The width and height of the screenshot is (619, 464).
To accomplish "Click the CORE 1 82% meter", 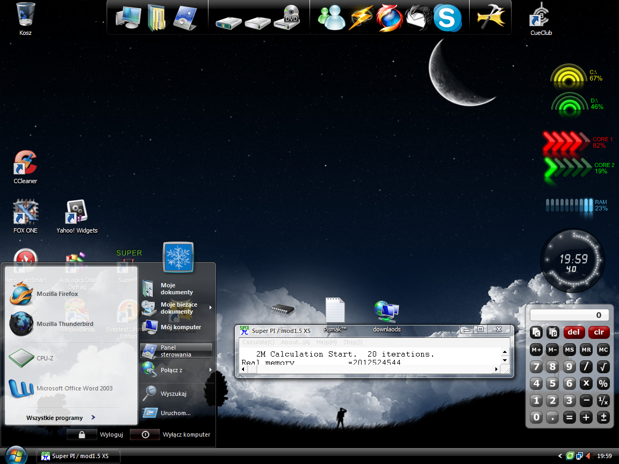I will (578, 142).
